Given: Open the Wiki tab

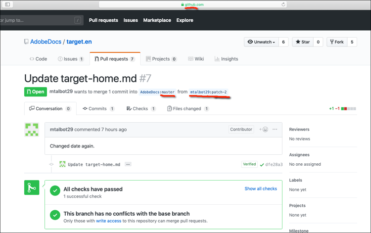Looking at the screenshot, I should point(196,59).
